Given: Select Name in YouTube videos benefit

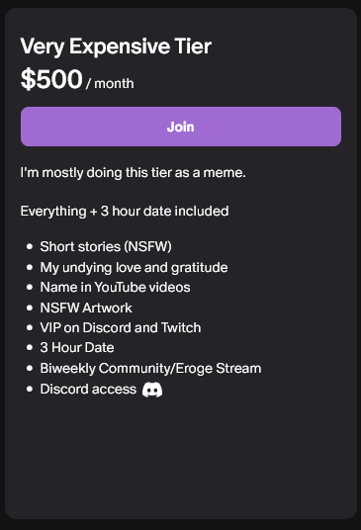Looking at the screenshot, I should [116, 288].
